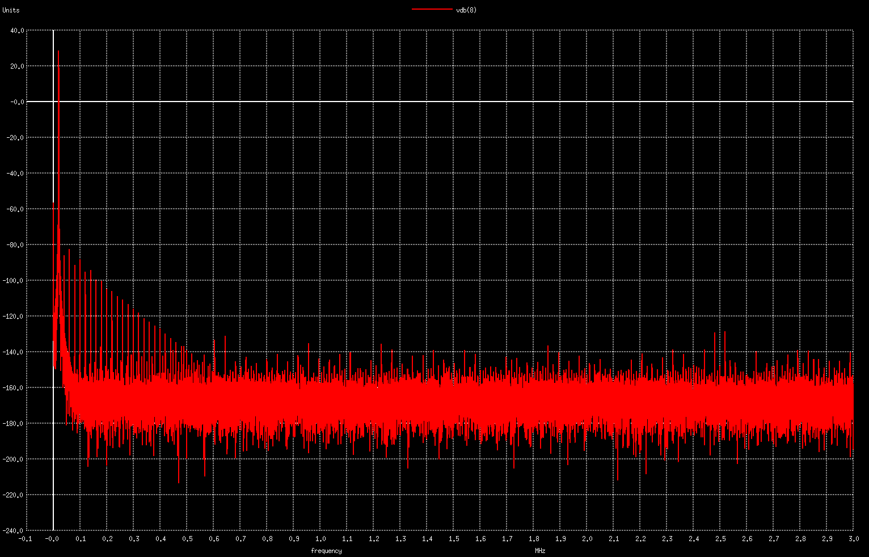869x557 pixels.
Task: Click the -60.0 y-axis tick label
Action: point(16,209)
